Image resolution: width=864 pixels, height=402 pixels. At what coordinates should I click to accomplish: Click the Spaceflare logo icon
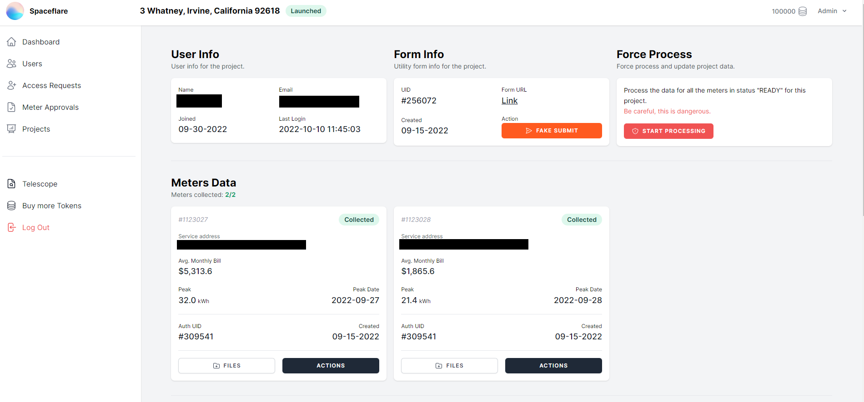pyautogui.click(x=15, y=11)
